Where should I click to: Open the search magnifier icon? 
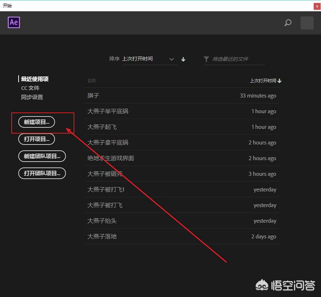click(288, 23)
